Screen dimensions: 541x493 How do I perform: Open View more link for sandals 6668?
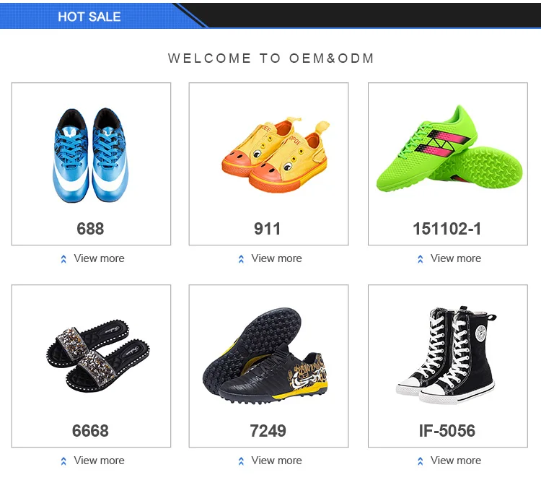(99, 461)
